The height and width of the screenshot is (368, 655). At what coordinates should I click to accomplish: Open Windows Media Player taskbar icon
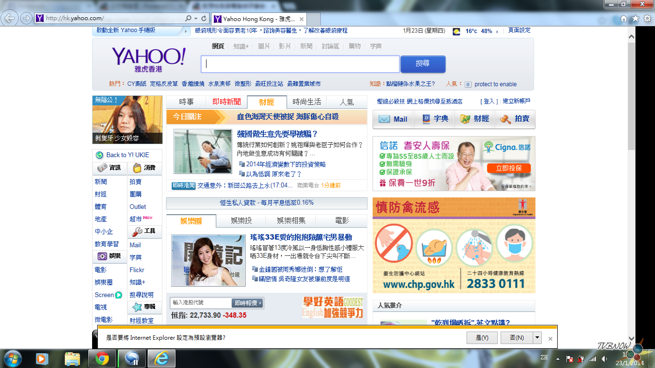click(x=42, y=358)
